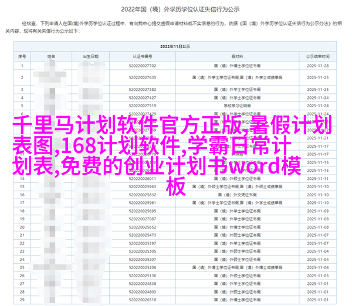Select the 序号 column header
This screenshot has height=306, width=352.
click(22, 56)
